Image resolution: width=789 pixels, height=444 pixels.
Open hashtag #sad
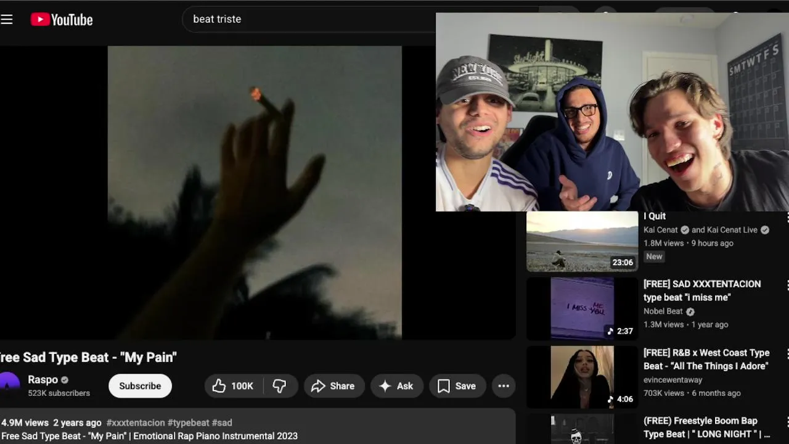pos(222,423)
